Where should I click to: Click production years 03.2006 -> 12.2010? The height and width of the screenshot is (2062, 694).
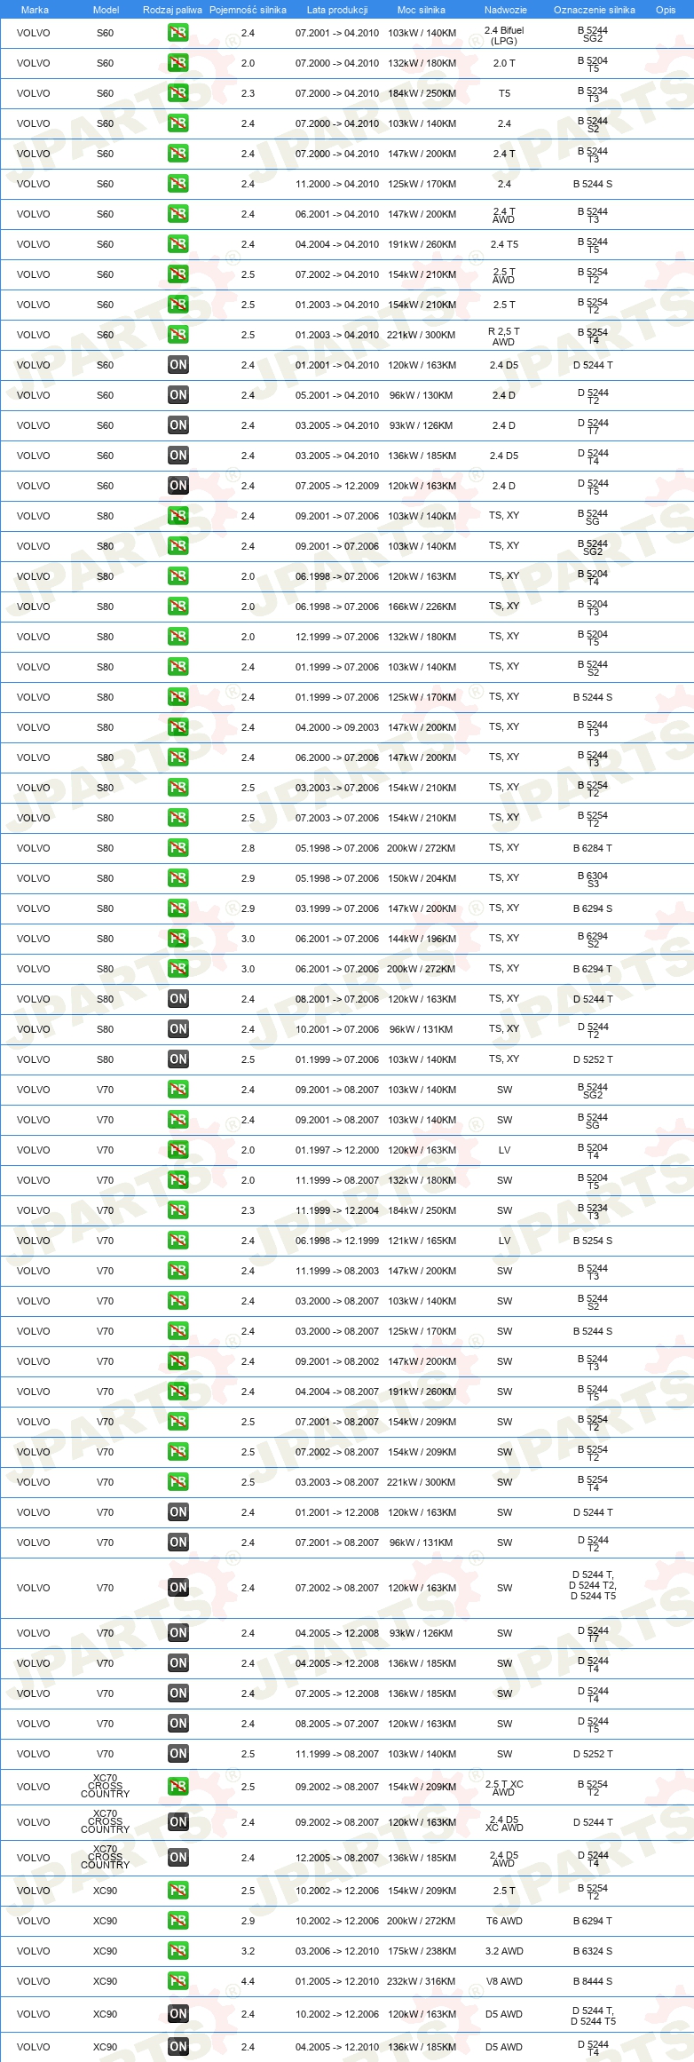(x=337, y=1951)
